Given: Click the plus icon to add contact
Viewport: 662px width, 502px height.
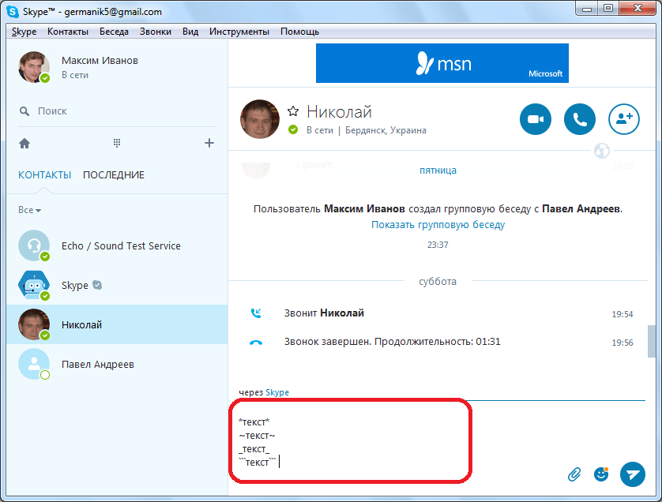Looking at the screenshot, I should tap(209, 143).
